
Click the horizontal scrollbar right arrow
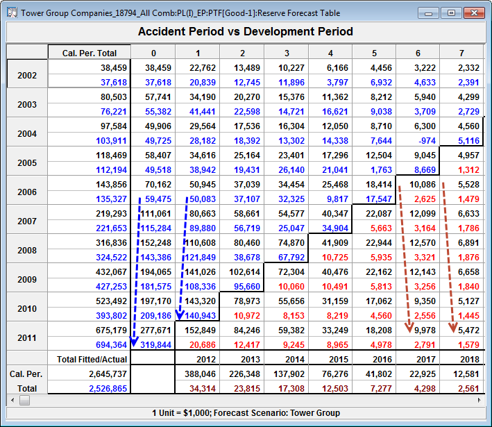coord(479,400)
